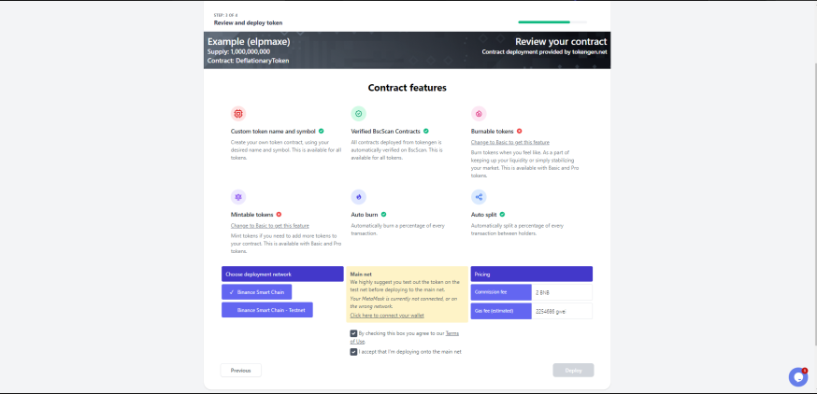
Task: Click the Mintable tokens feature icon
Action: pos(238,197)
